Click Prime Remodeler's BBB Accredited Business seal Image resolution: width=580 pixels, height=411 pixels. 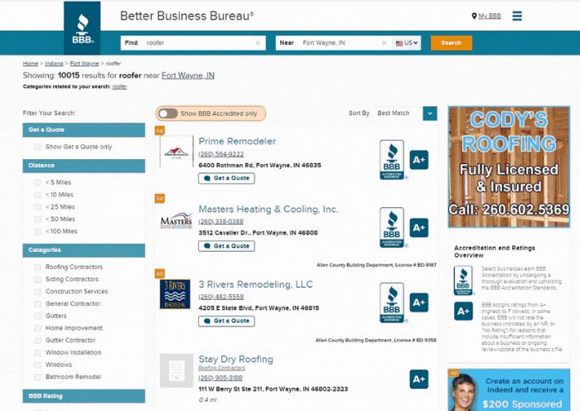click(x=391, y=159)
